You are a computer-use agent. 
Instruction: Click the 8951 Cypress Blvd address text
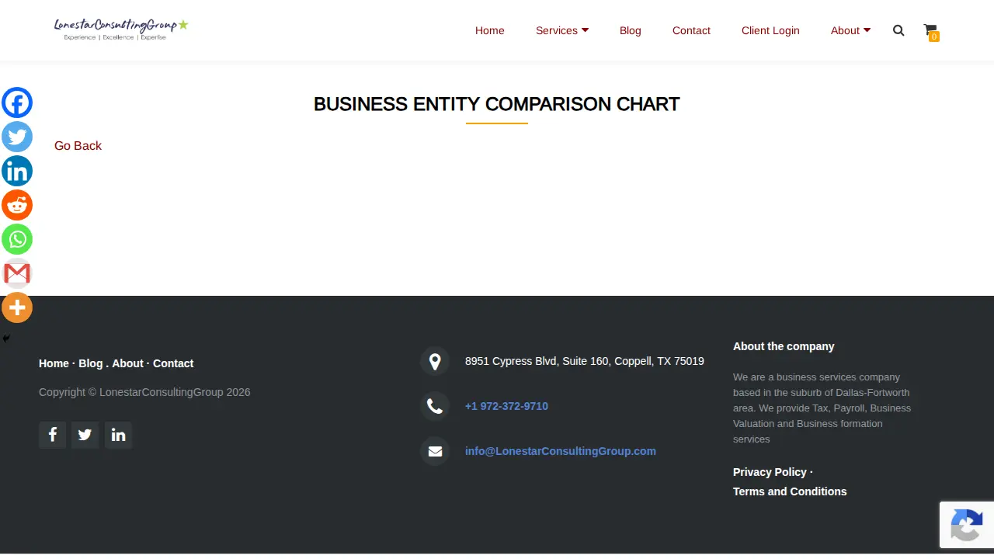pos(585,361)
